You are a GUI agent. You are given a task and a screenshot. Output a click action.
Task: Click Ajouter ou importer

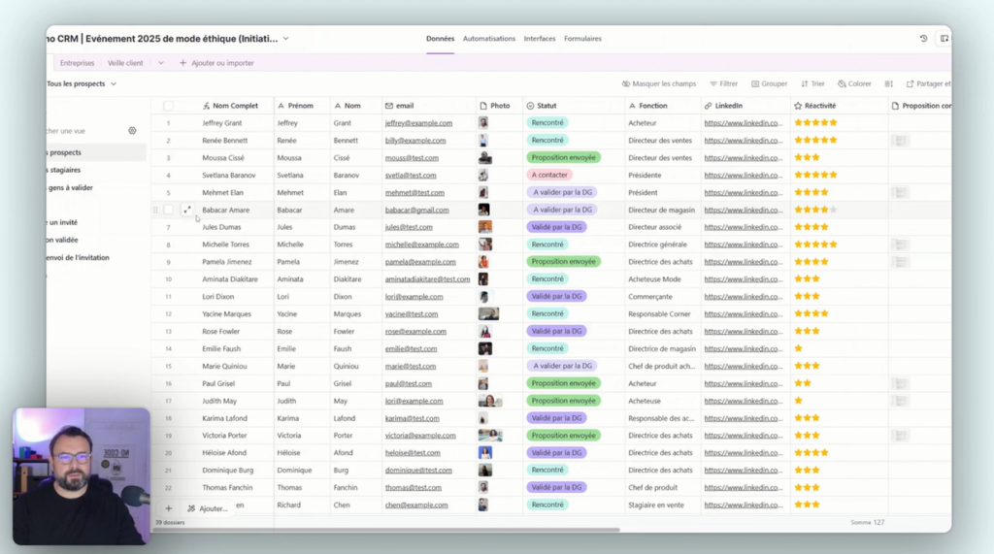click(x=216, y=63)
